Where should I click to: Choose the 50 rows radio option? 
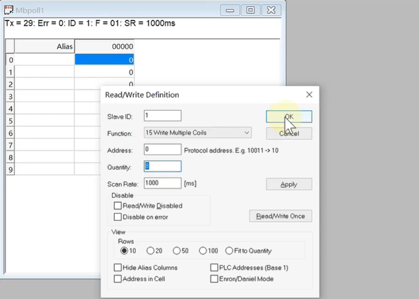(x=177, y=251)
